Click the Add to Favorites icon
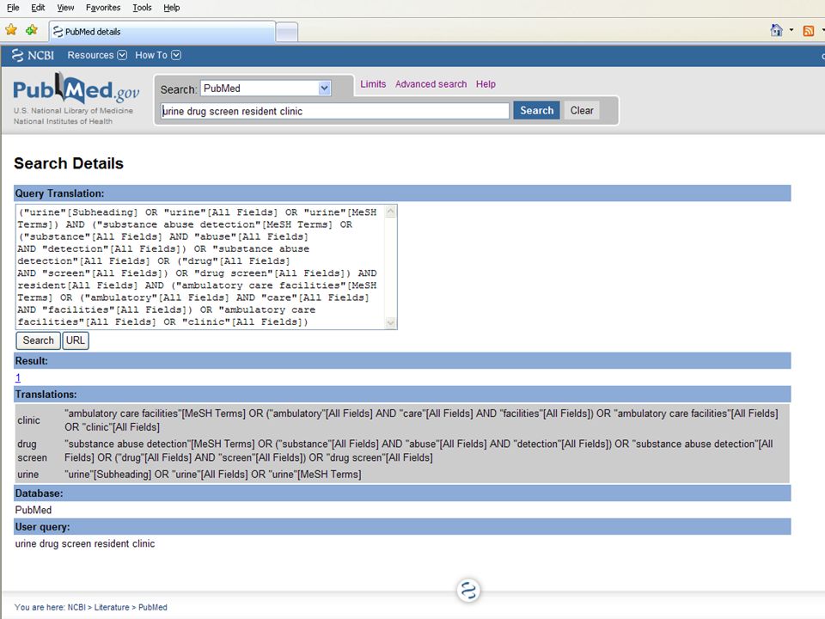The image size is (825, 619). pyautogui.click(x=32, y=31)
